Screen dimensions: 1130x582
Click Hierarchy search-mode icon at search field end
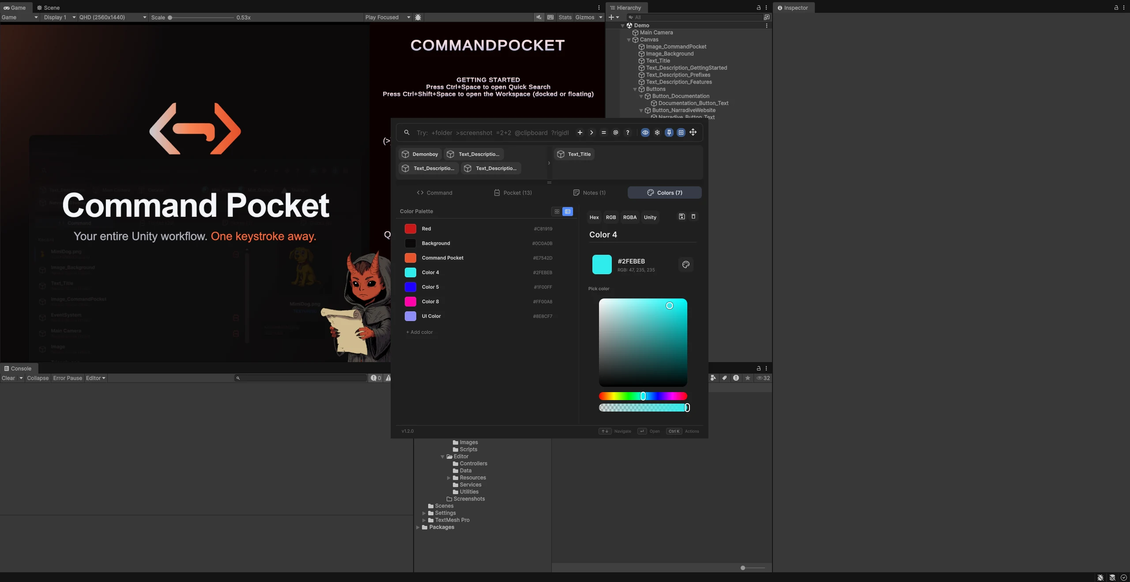pyautogui.click(x=767, y=17)
